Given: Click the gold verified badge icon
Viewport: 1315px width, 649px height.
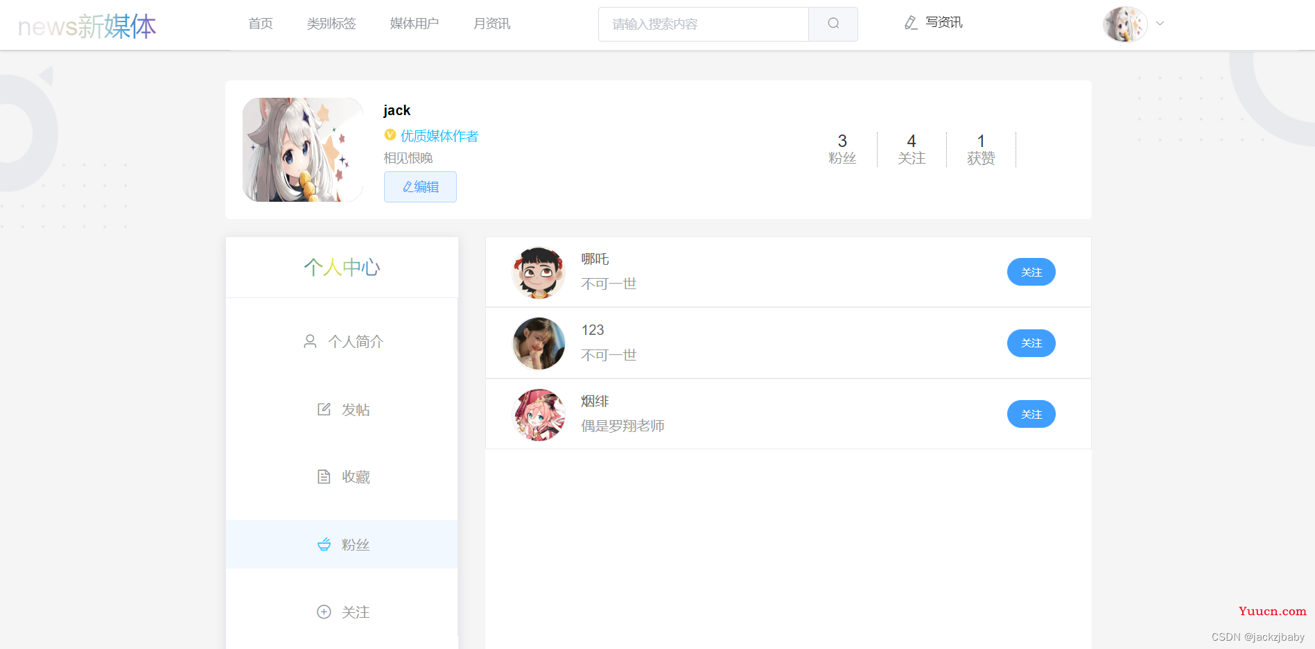Looking at the screenshot, I should tap(390, 135).
